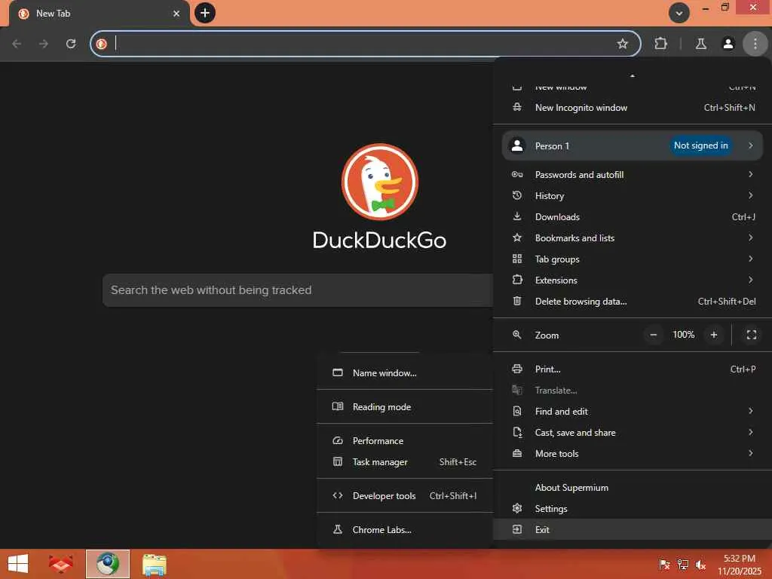Click the DuckDuckGo site icon in address bar
772x579 pixels.
pyautogui.click(x=102, y=44)
